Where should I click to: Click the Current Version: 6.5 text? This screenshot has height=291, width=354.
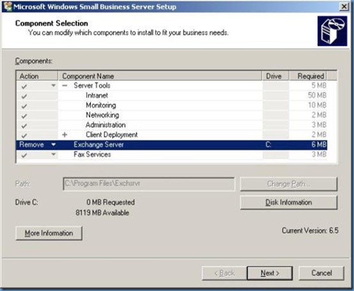click(310, 231)
